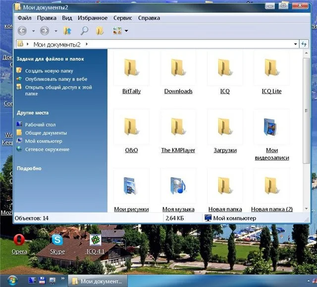
Task: Select the BitTally folder icon
Action: [x=131, y=68]
